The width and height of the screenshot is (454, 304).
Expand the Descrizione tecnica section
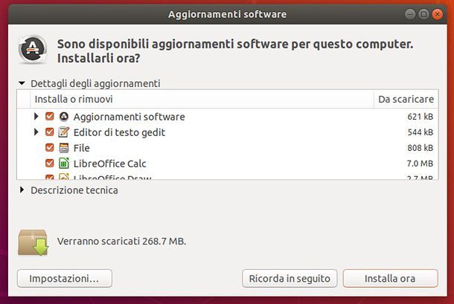22,190
